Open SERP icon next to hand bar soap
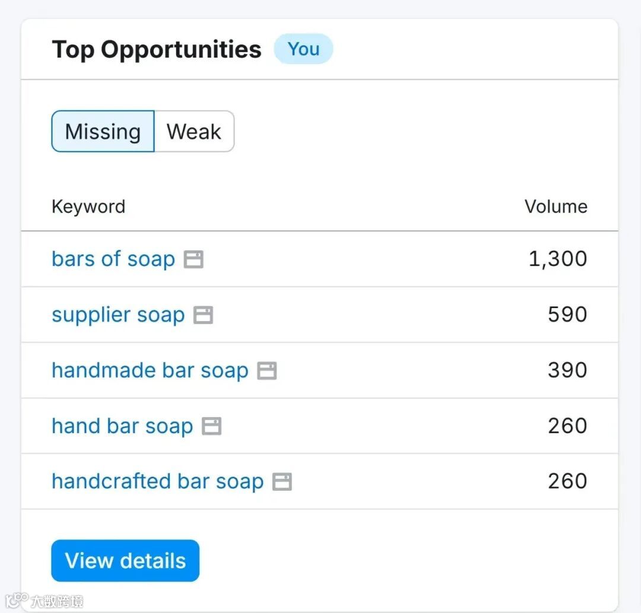 pos(212,426)
